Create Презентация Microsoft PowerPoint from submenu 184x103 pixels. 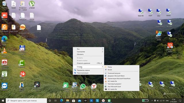121,79
